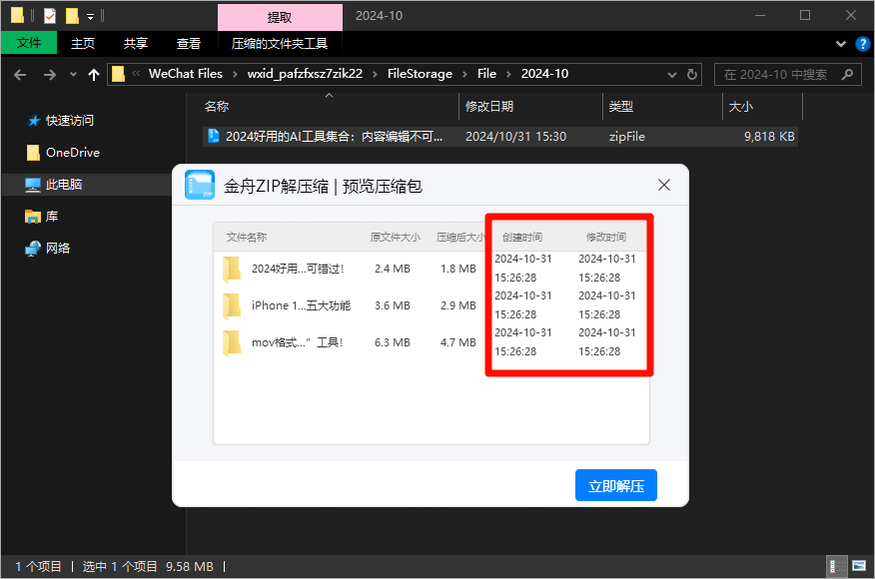
Task: Click the 金舟ZIP app logo icon
Action: (200, 185)
